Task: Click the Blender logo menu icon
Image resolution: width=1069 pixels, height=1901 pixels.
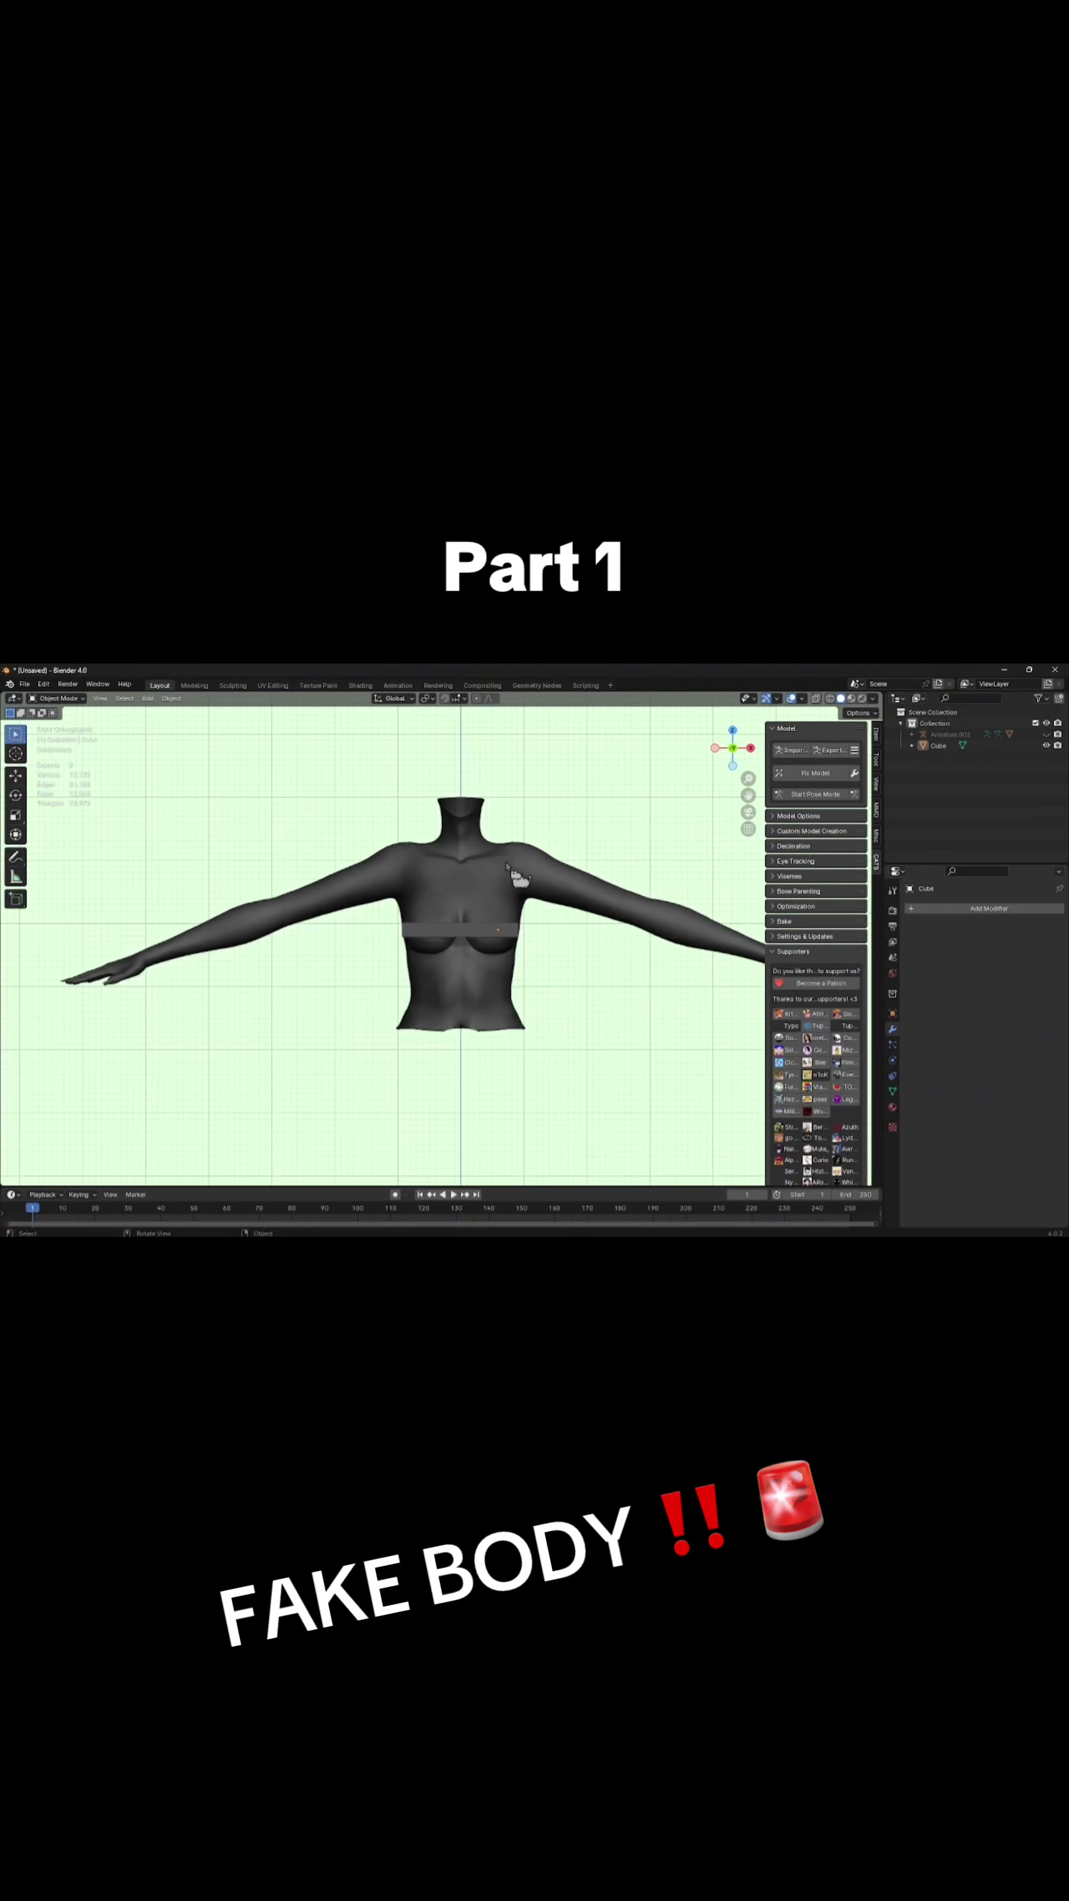Action: (x=9, y=685)
